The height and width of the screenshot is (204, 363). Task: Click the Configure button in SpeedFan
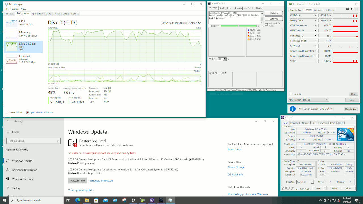(274, 19)
